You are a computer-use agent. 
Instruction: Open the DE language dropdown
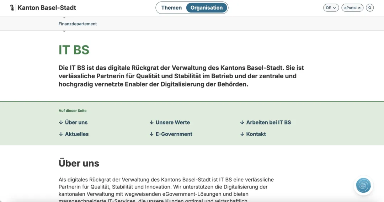(x=331, y=8)
